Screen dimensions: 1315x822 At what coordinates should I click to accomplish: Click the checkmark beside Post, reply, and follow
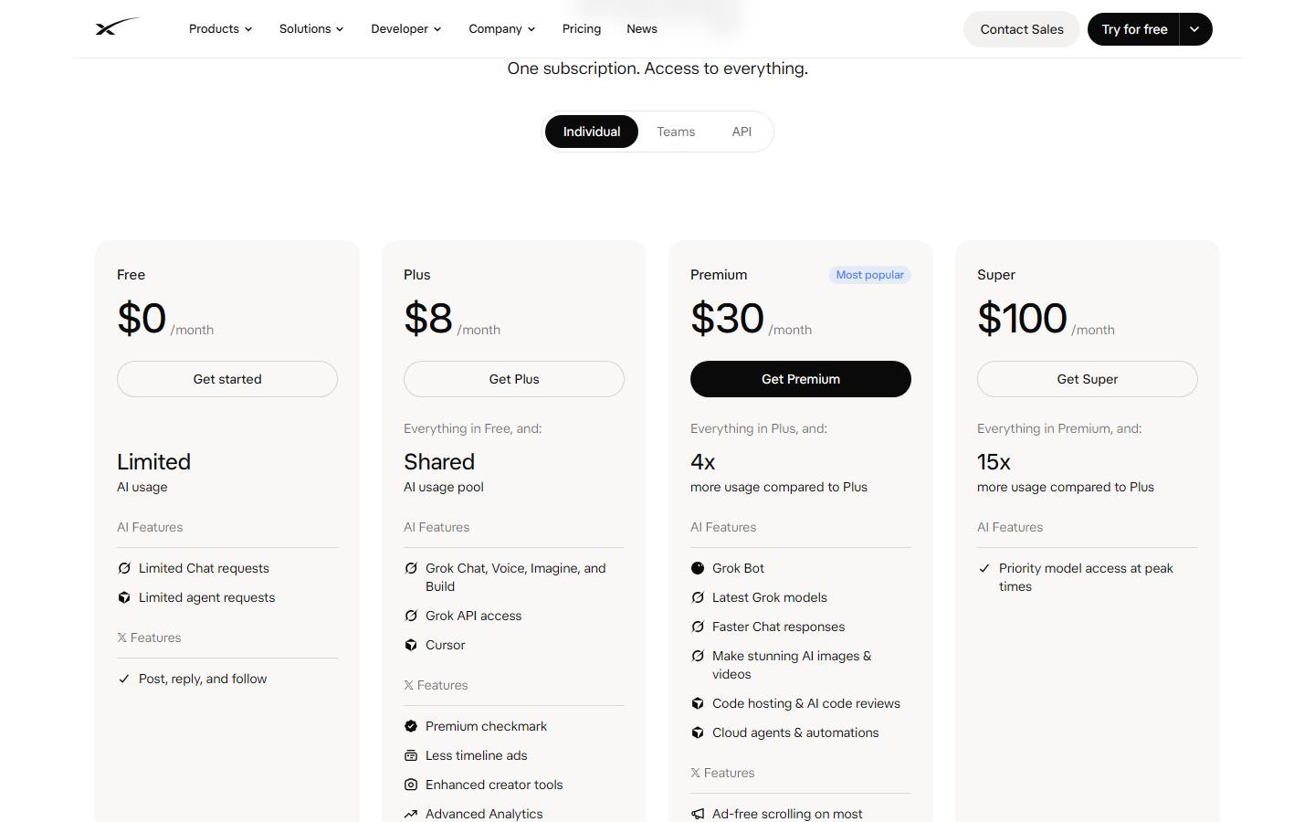click(124, 679)
